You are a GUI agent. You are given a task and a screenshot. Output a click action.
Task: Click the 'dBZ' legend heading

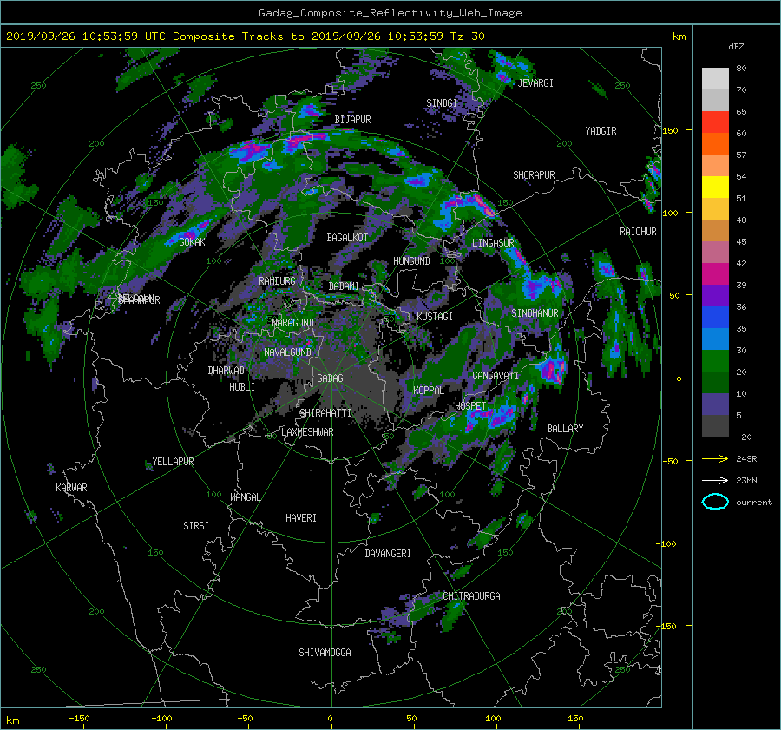pos(736,47)
